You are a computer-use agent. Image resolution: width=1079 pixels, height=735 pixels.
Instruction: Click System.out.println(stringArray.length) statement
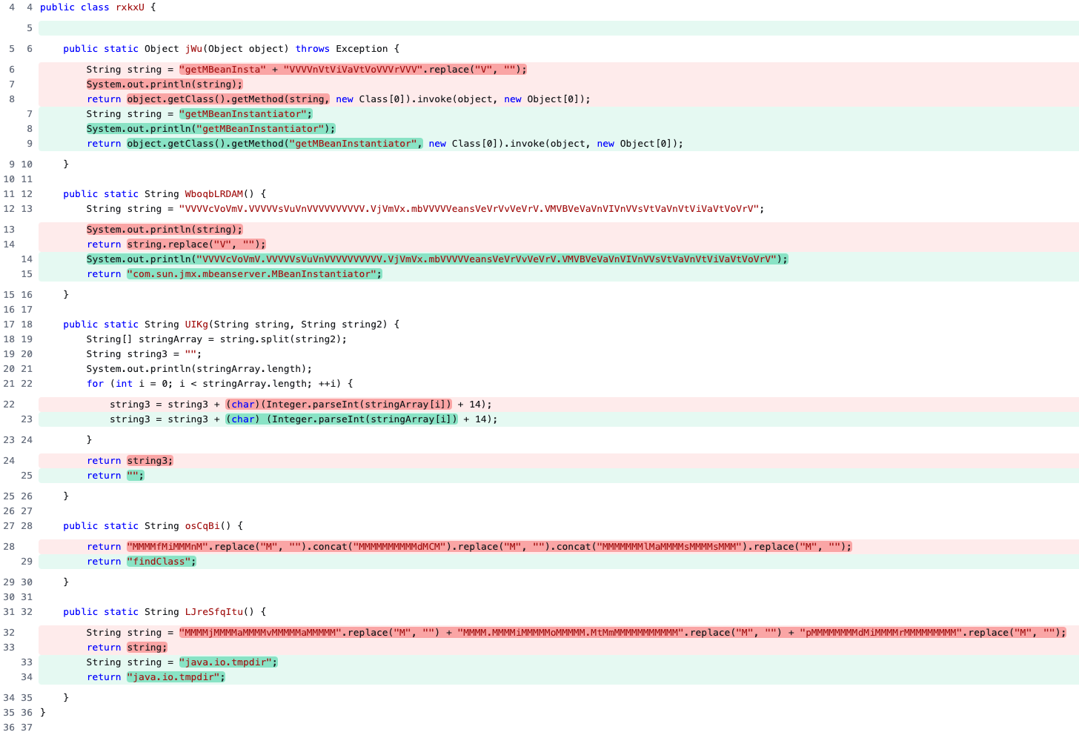[199, 369]
